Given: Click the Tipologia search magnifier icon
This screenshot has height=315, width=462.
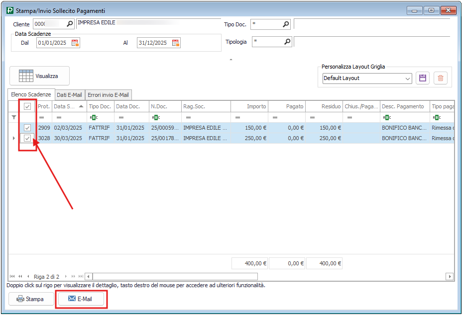Looking at the screenshot, I should click(x=287, y=42).
